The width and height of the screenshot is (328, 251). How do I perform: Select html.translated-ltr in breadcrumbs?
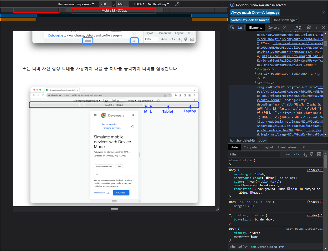242,140
